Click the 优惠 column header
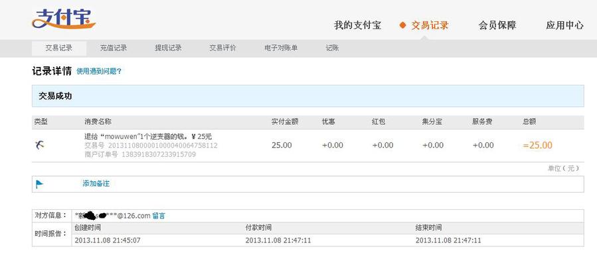The height and width of the screenshot is (255, 597). 329,122
